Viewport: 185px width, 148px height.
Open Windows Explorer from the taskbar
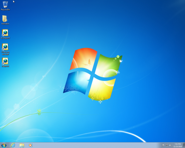click(x=22, y=145)
